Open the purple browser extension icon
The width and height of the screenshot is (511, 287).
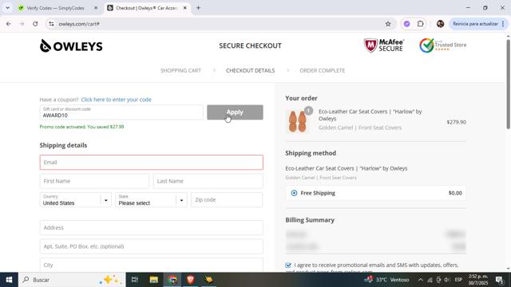(406, 24)
